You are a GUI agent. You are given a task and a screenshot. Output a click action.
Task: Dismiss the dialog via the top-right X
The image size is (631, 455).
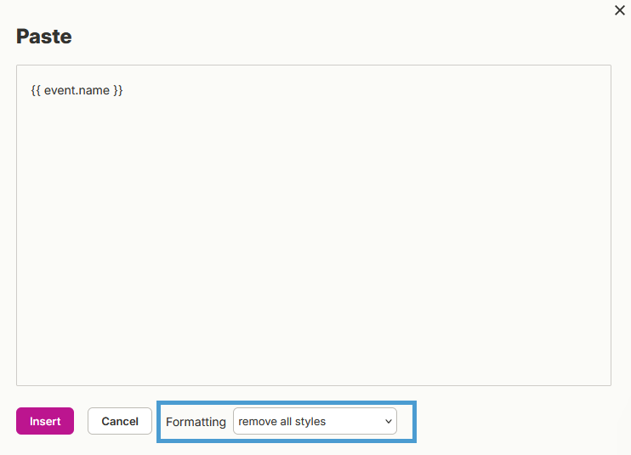(620, 10)
